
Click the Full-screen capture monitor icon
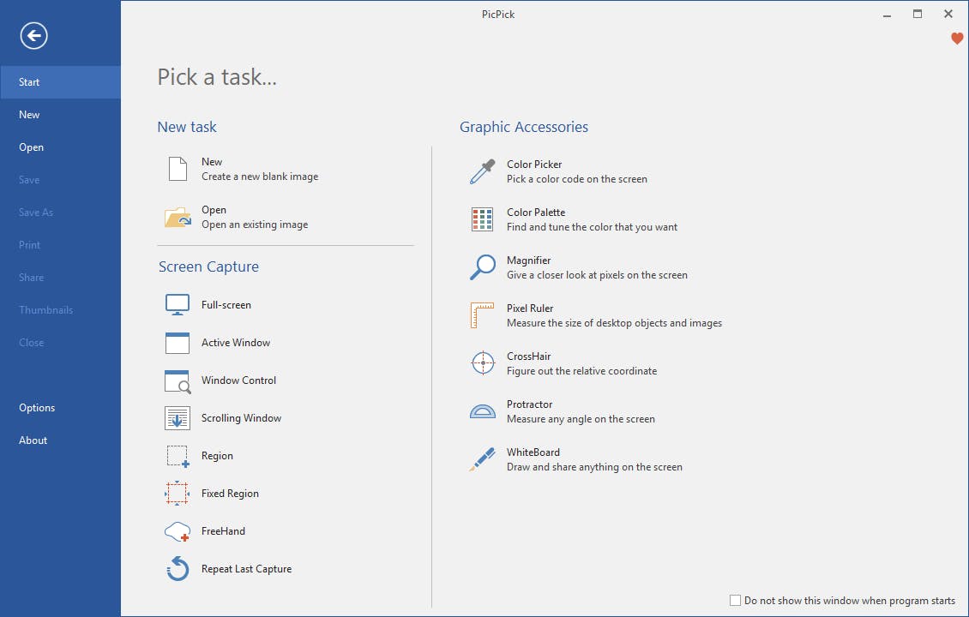click(x=178, y=305)
